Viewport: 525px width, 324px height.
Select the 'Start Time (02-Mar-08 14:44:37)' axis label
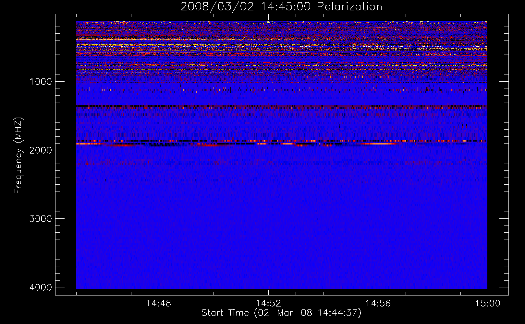(x=281, y=313)
